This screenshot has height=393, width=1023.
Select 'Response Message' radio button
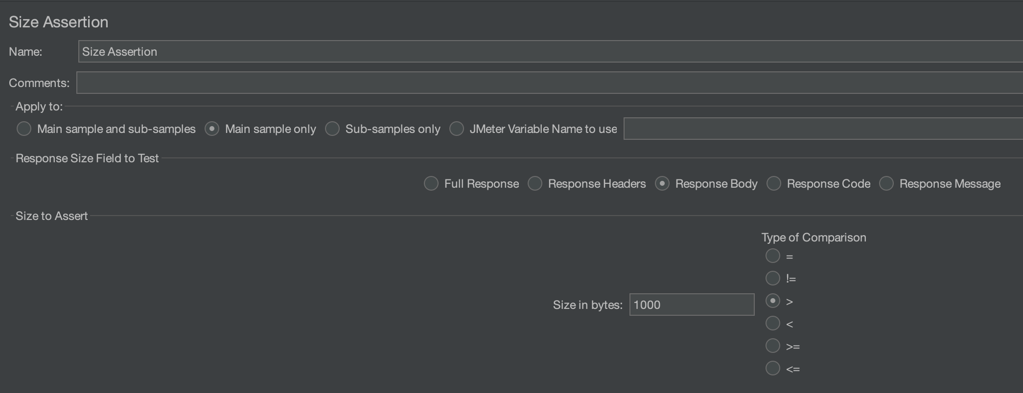tap(886, 184)
